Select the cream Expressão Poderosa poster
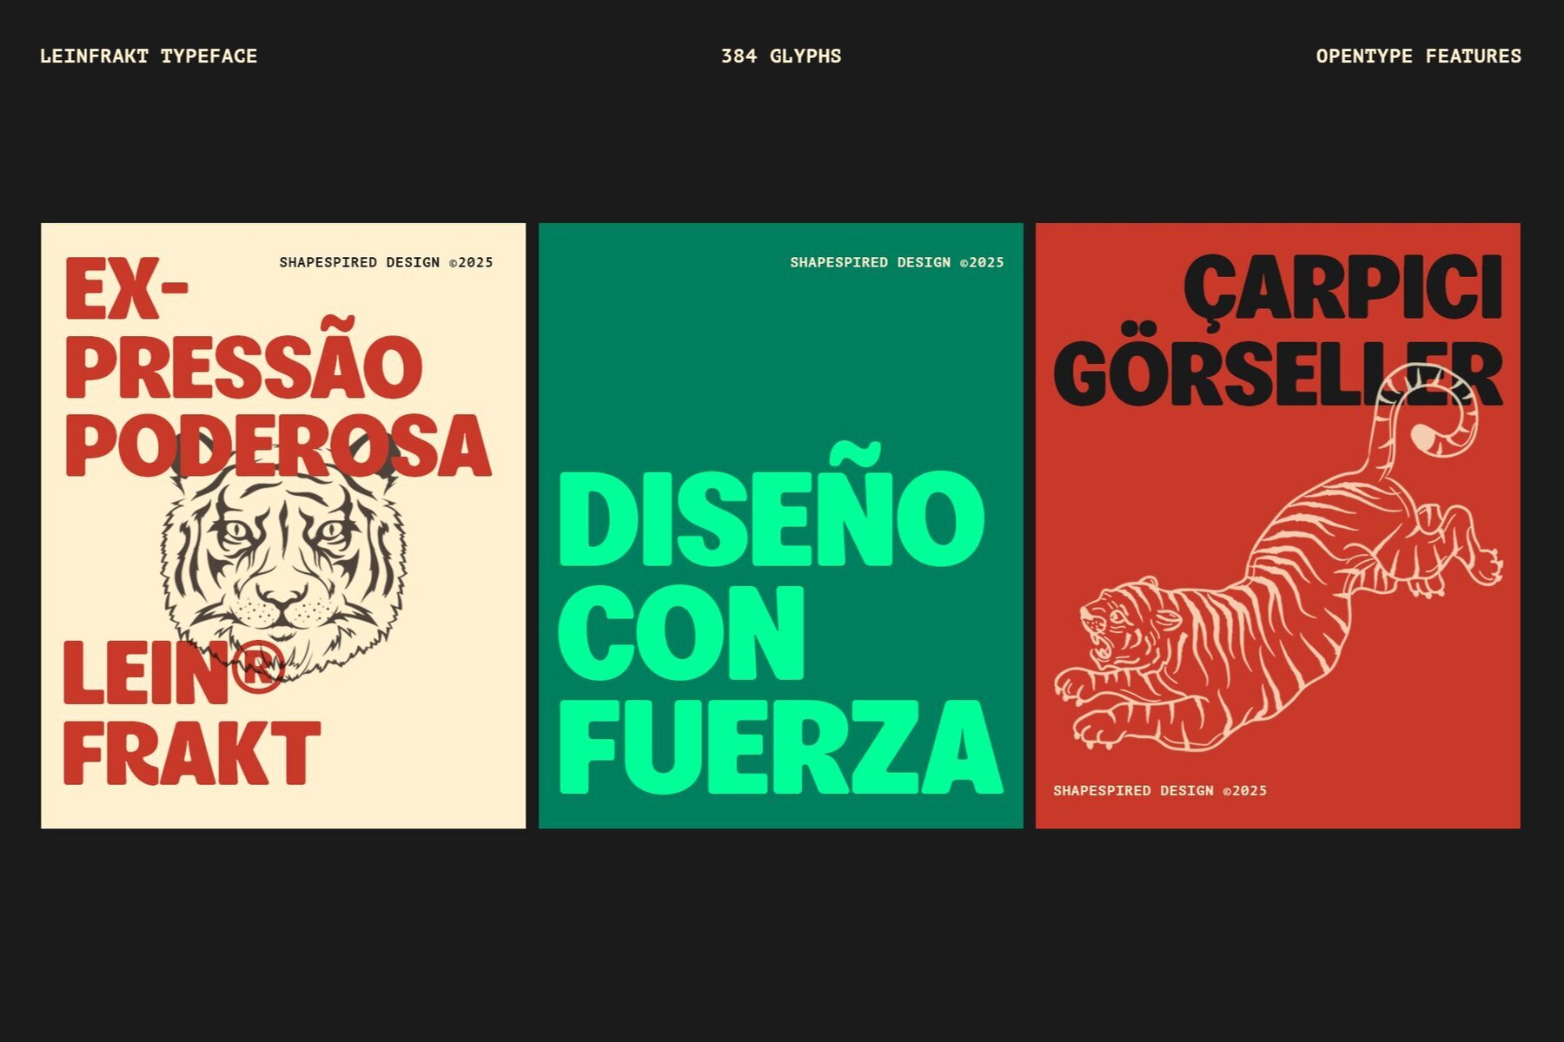 tap(283, 525)
